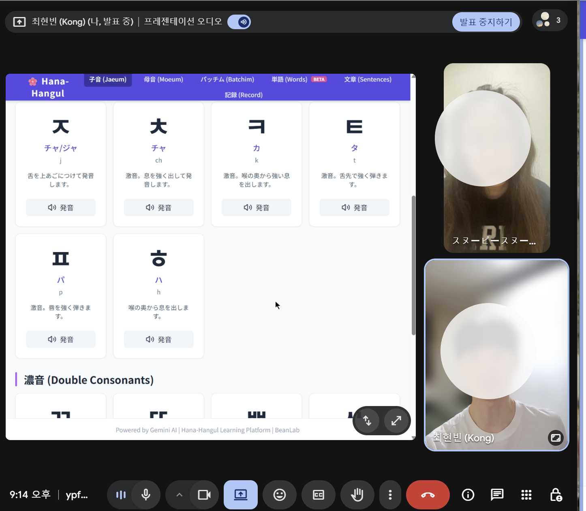Click the 9:14 오후 time display
The width and height of the screenshot is (586, 511).
pyautogui.click(x=30, y=495)
